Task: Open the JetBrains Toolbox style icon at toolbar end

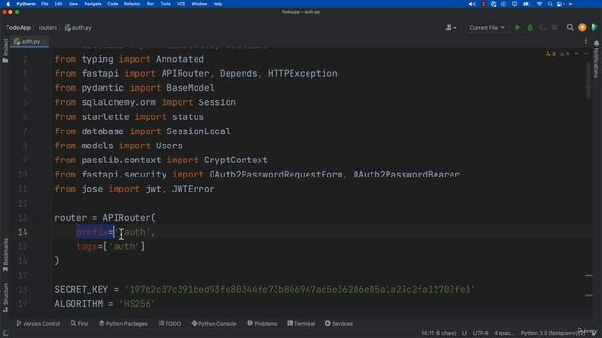Action: click(x=594, y=27)
